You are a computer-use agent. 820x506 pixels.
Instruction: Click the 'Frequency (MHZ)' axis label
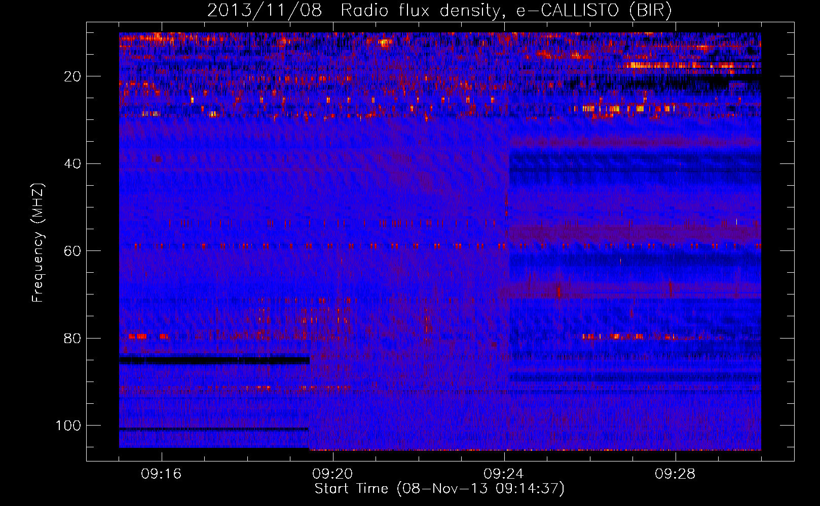click(x=38, y=242)
